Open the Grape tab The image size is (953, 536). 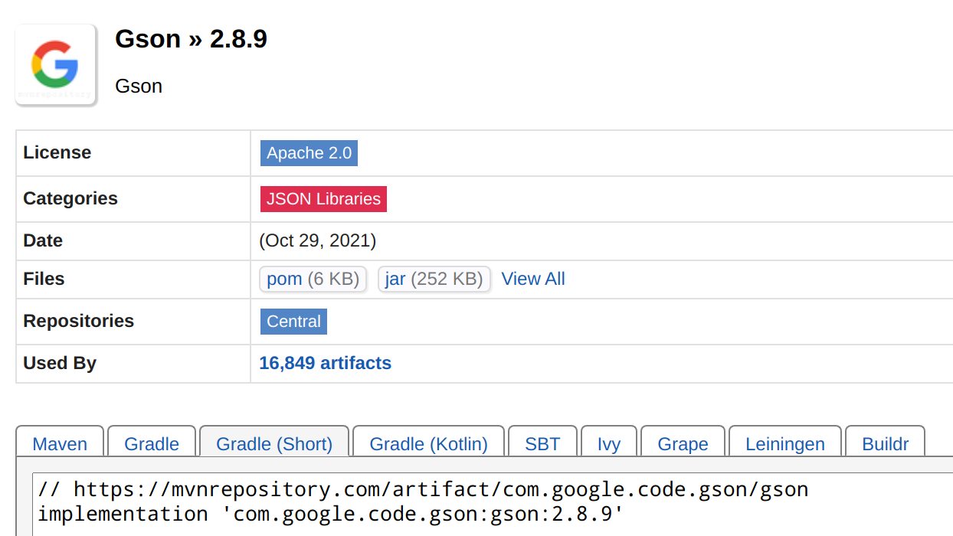683,443
